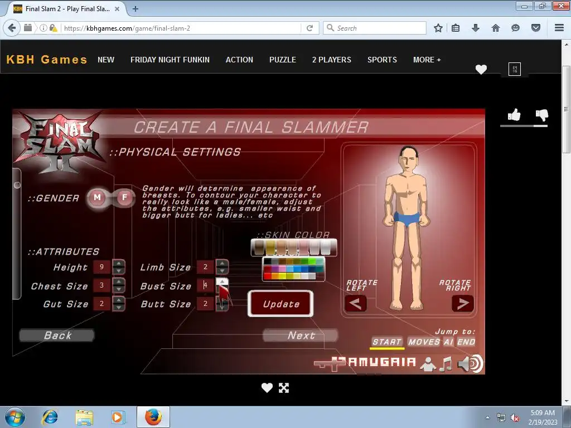This screenshot has width=571, height=428.
Task: Jump to the END section
Action: point(466,342)
